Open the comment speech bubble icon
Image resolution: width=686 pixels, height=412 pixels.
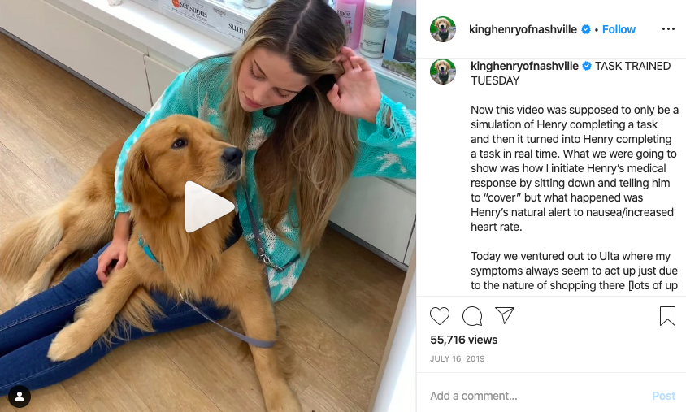pyautogui.click(x=472, y=316)
